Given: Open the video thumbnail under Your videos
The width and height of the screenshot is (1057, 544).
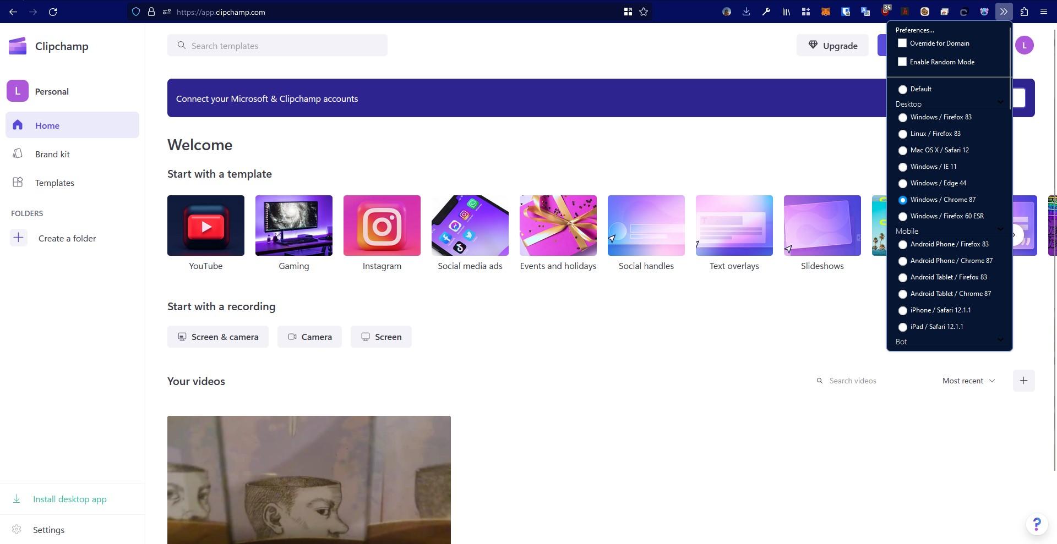Looking at the screenshot, I should pos(309,479).
